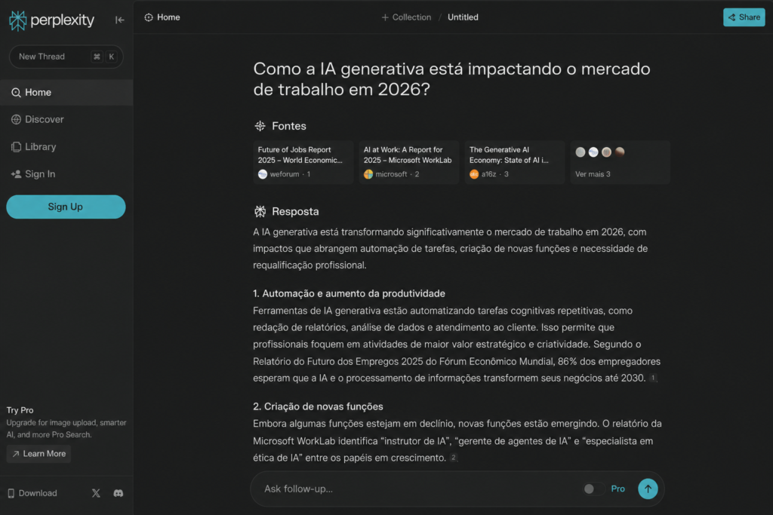This screenshot has width=773, height=515.
Task: Click the Library icon in sidebar
Action: 16,147
